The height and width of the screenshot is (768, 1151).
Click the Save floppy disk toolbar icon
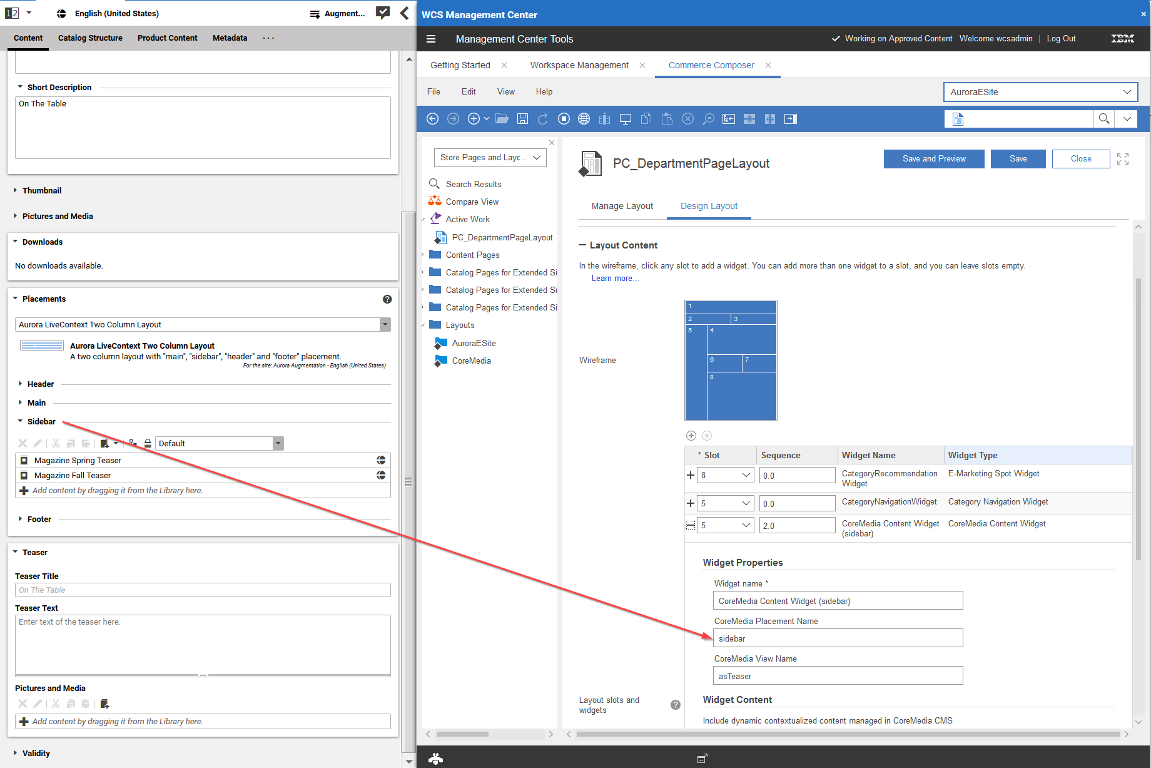522,119
